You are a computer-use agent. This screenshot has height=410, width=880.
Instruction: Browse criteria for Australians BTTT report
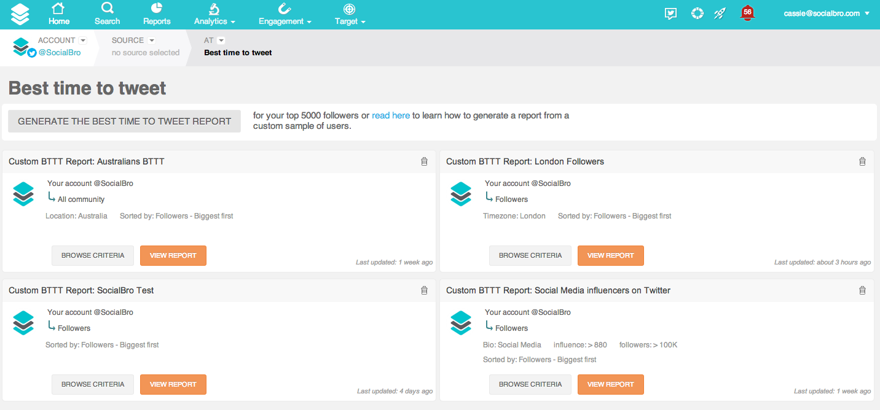[93, 255]
